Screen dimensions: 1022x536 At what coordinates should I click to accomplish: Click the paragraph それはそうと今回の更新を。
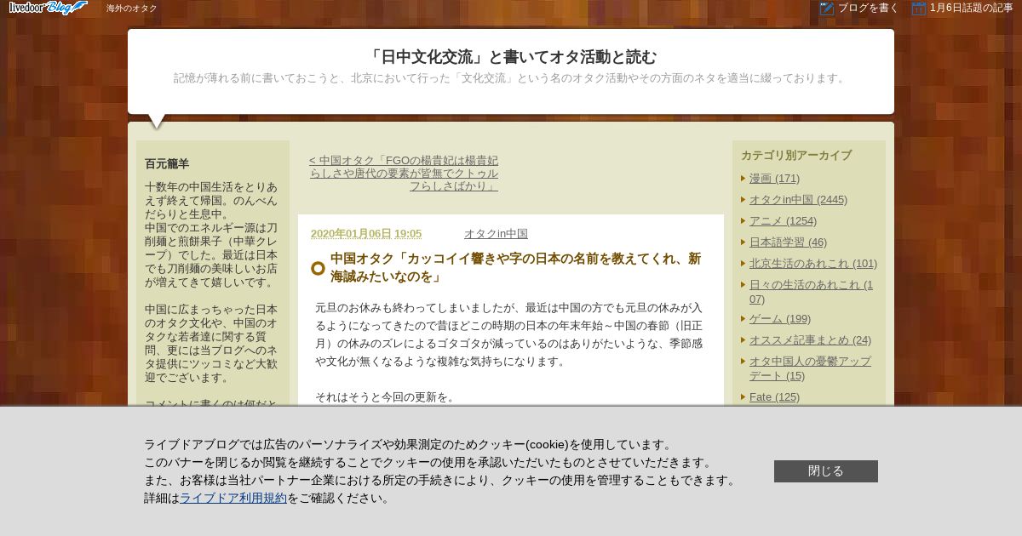[385, 397]
